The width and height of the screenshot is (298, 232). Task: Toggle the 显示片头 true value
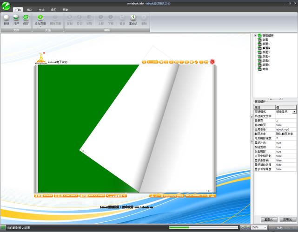[285, 142]
